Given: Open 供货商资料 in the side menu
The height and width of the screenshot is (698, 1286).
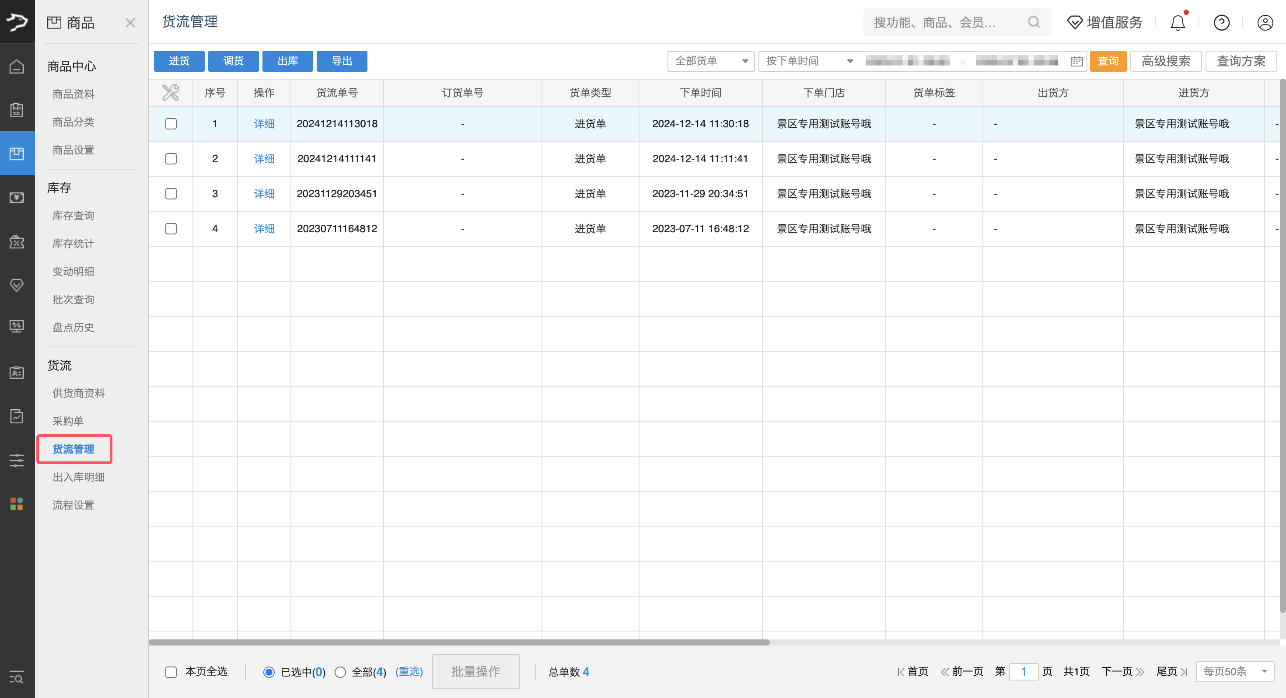Looking at the screenshot, I should pos(79,393).
